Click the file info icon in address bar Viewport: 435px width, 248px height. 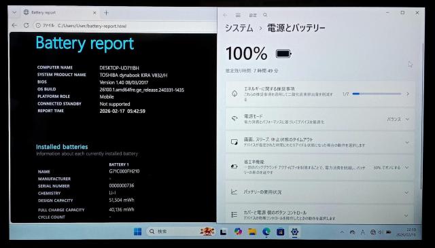(38, 26)
